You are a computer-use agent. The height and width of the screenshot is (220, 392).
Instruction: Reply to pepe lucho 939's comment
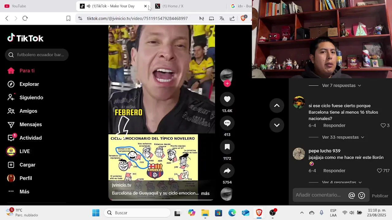(x=334, y=170)
